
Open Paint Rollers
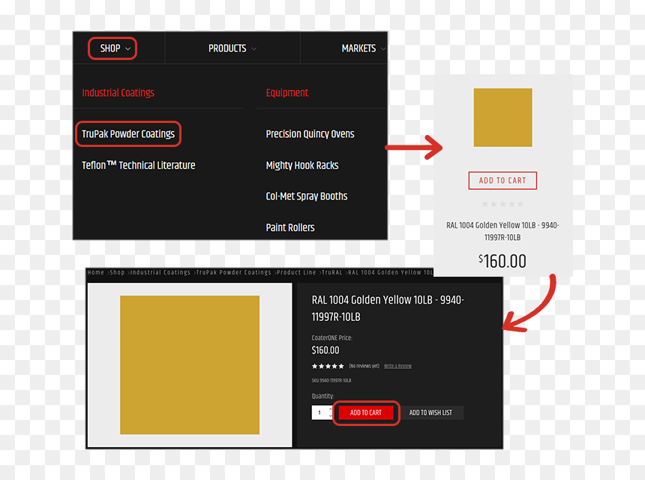(290, 227)
